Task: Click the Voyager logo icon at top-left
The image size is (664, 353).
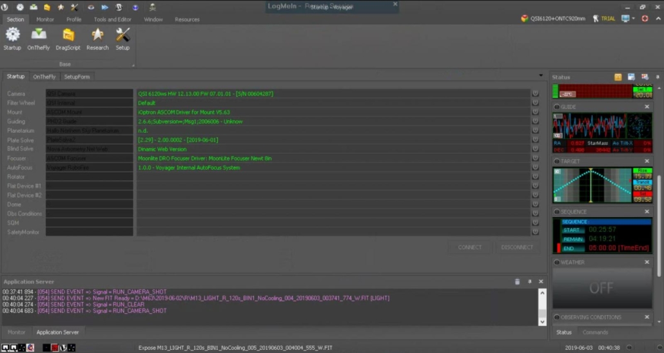Action: tap(5, 7)
